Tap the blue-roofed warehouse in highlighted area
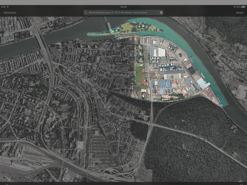 click(166, 84)
